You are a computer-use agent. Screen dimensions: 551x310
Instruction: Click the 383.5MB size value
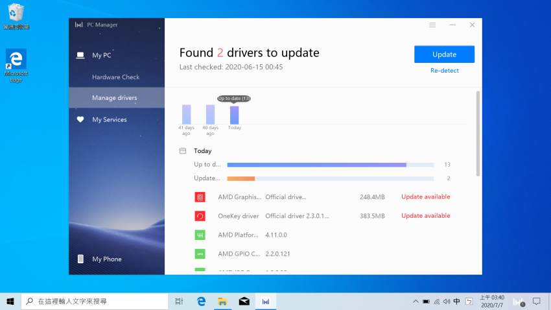coord(372,216)
